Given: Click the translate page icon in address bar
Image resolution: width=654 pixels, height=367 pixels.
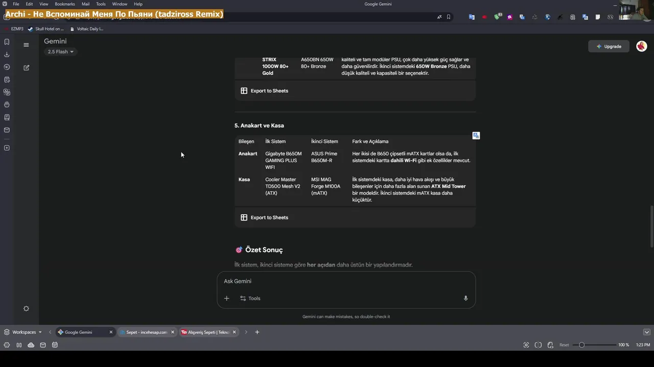Looking at the screenshot, I should point(439,17).
